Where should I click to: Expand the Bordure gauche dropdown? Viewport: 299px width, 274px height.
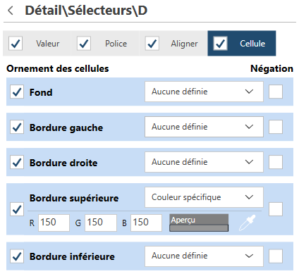[204, 127]
